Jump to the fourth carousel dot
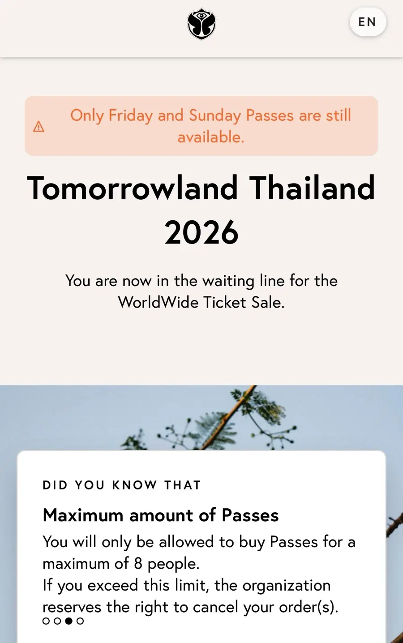403x643 pixels. (80, 621)
